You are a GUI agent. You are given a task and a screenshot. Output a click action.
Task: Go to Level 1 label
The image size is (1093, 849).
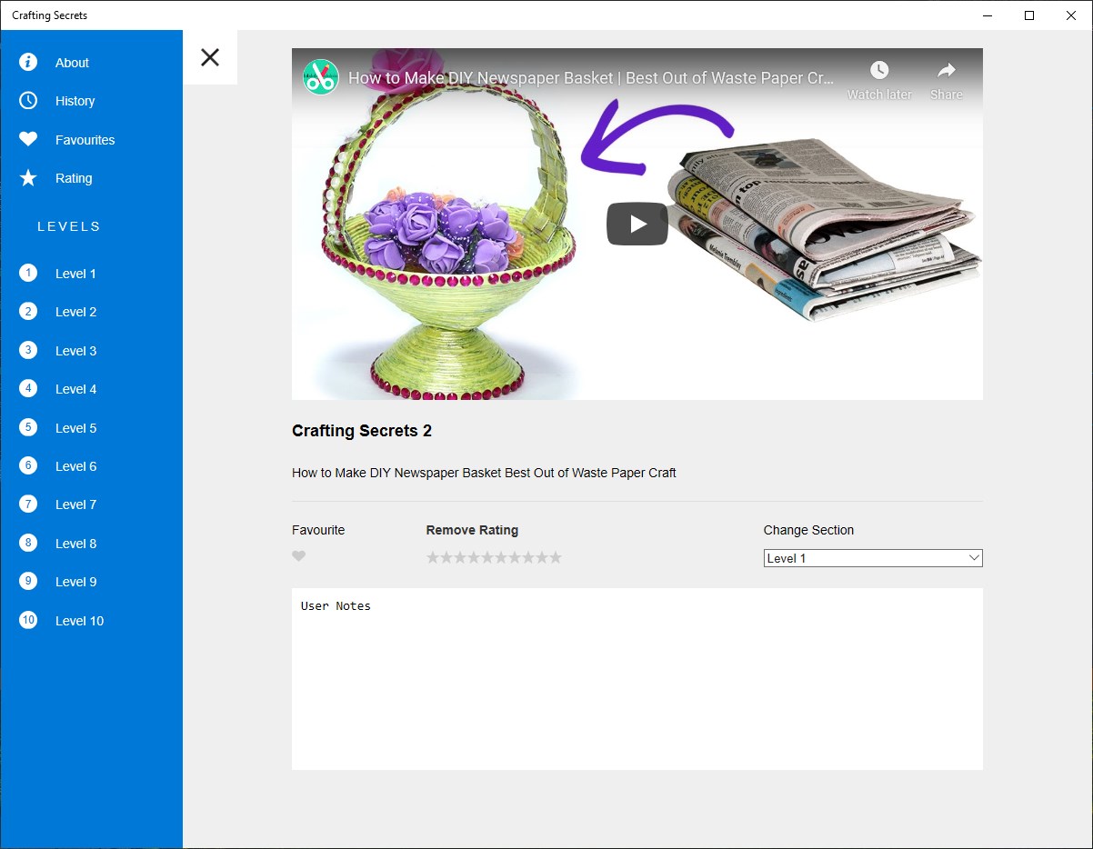[75, 274]
